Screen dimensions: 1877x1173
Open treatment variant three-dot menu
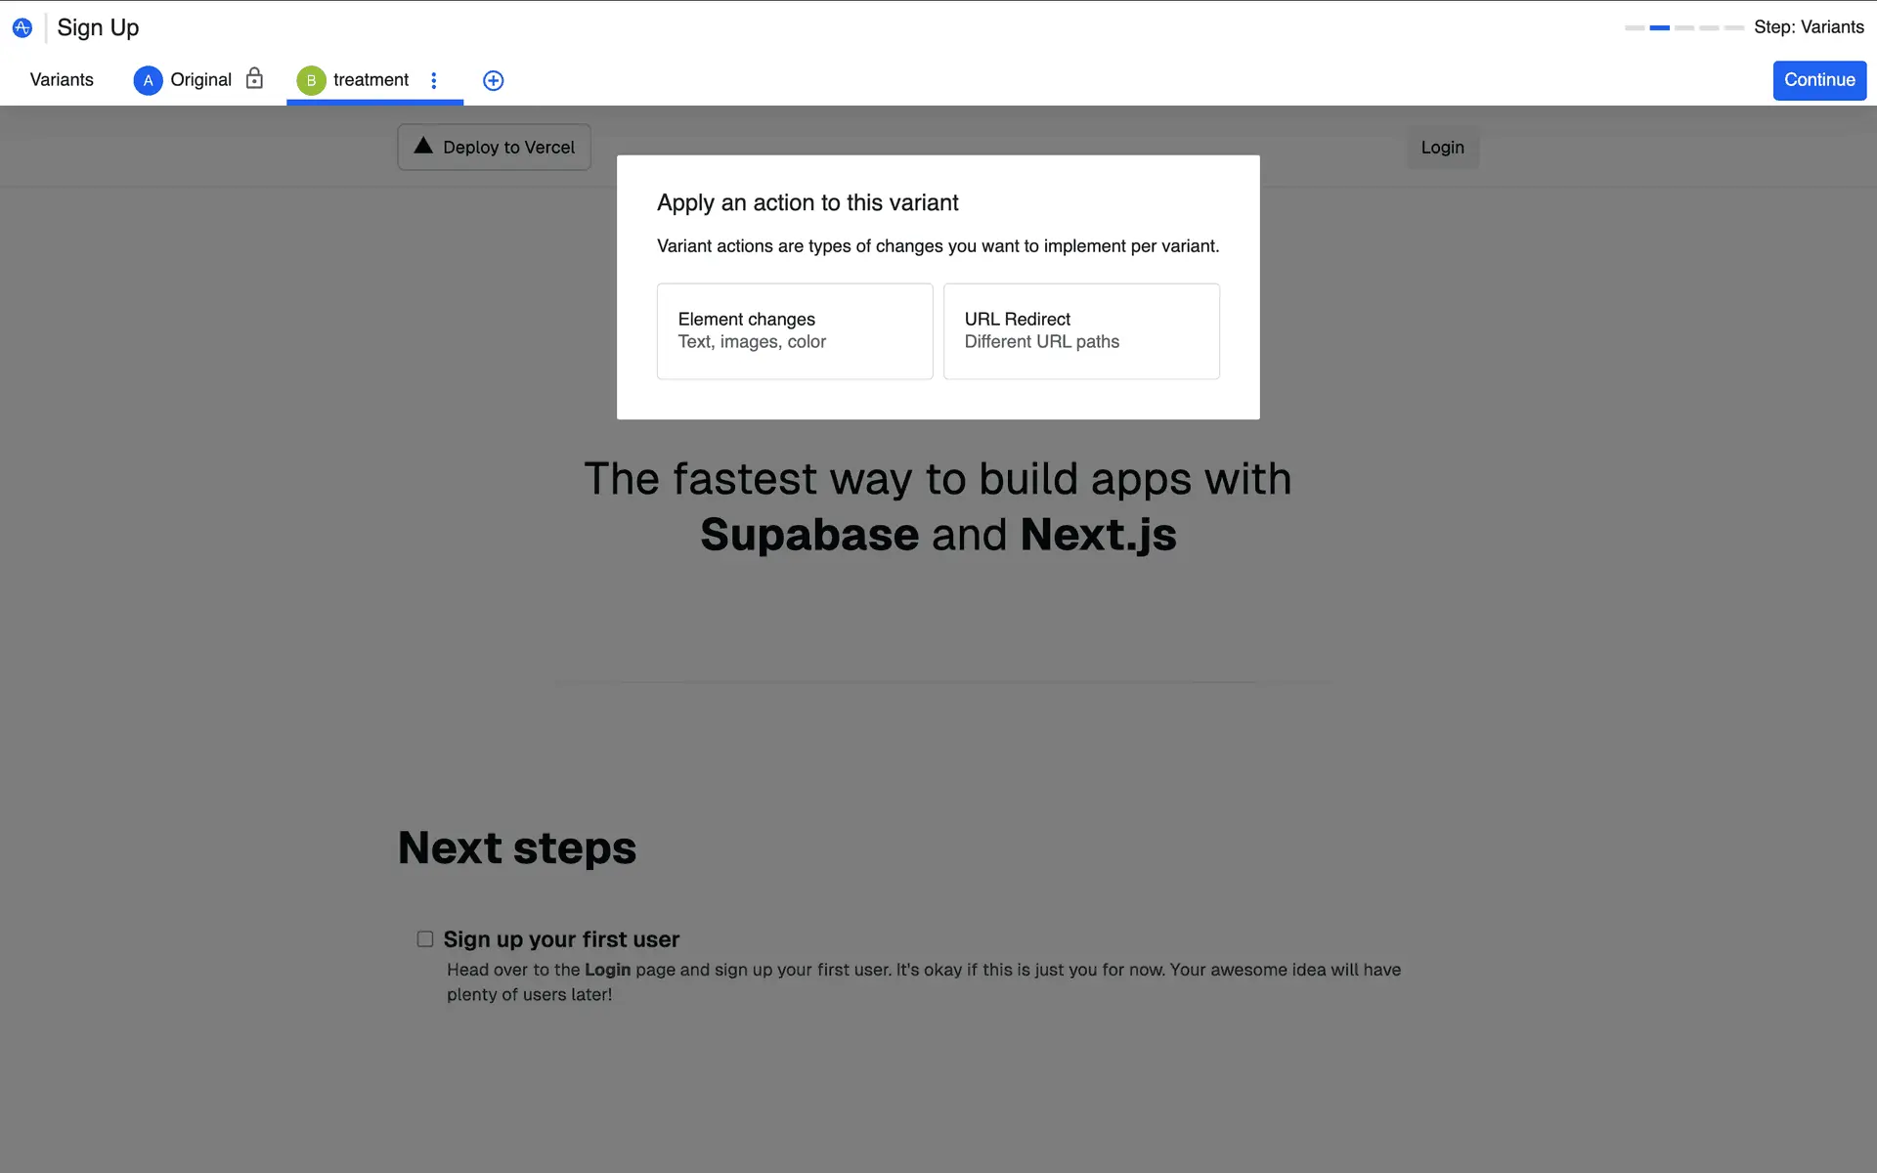pos(434,80)
